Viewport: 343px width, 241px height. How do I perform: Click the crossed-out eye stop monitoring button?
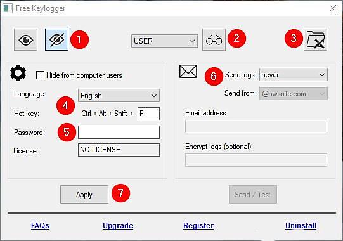(x=56, y=39)
